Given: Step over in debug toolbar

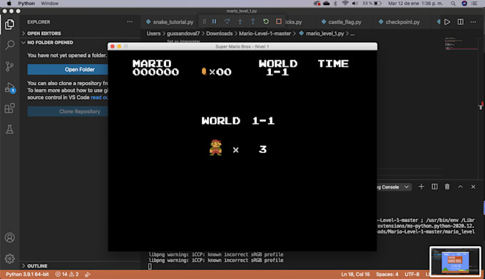Looking at the screenshot, I should 227,21.
